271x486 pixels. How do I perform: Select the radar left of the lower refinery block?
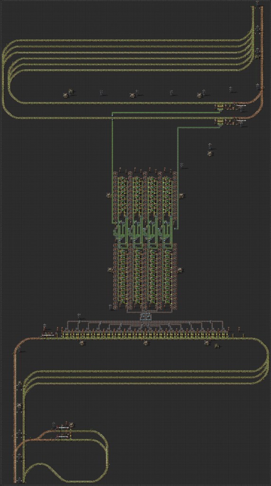[x=109, y=270]
